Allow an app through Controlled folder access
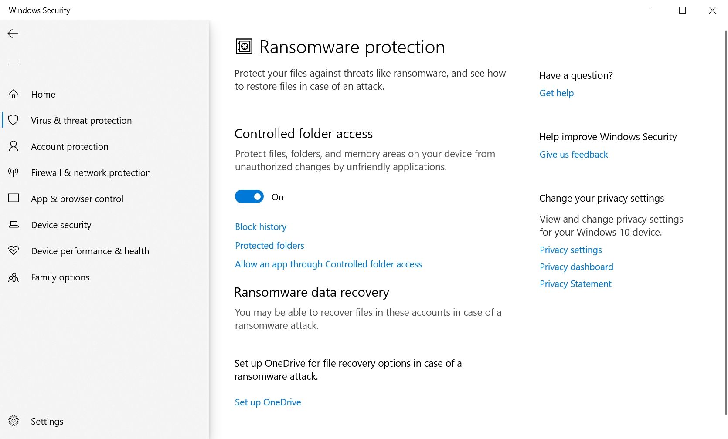Screen dimensions: 728x439 click(x=328, y=264)
